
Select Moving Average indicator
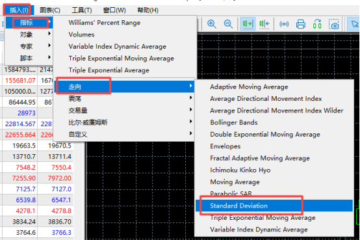point(235,182)
